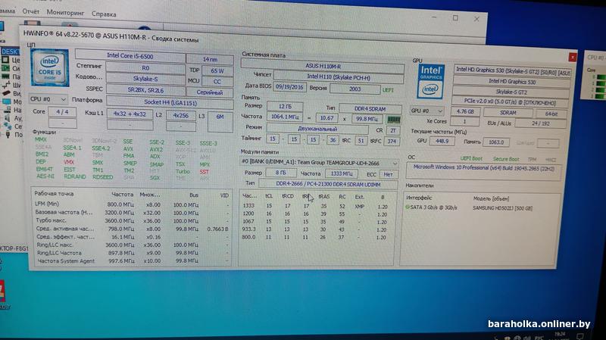Click the Intel Core i5 CPU logo
The width and height of the screenshot is (606, 340).
tap(50, 67)
